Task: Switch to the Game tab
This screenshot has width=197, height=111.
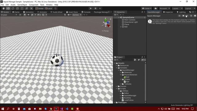Action: pyautogui.click(x=16, y=12)
